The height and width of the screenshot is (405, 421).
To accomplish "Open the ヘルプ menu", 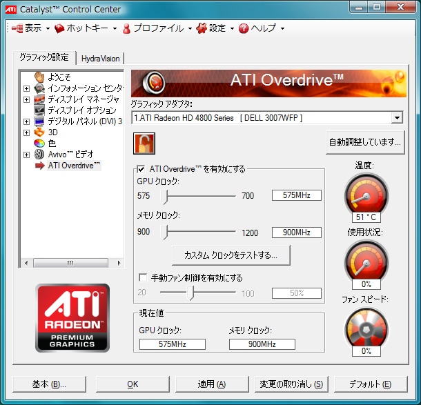I will pyautogui.click(x=264, y=28).
